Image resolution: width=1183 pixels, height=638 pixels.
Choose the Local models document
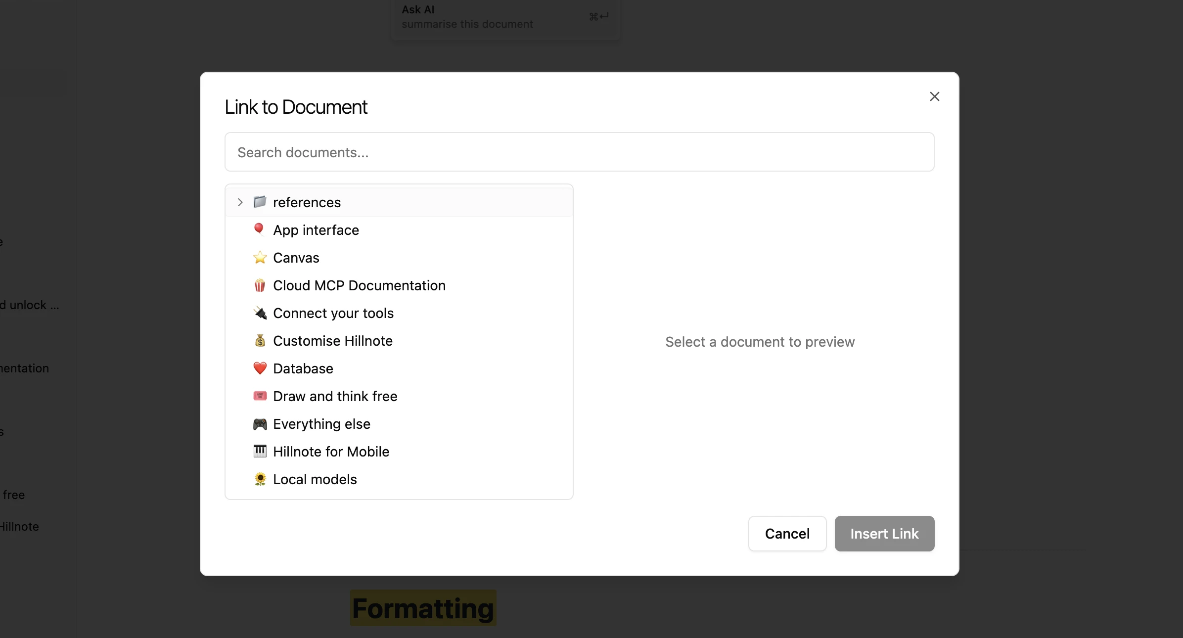click(399, 479)
